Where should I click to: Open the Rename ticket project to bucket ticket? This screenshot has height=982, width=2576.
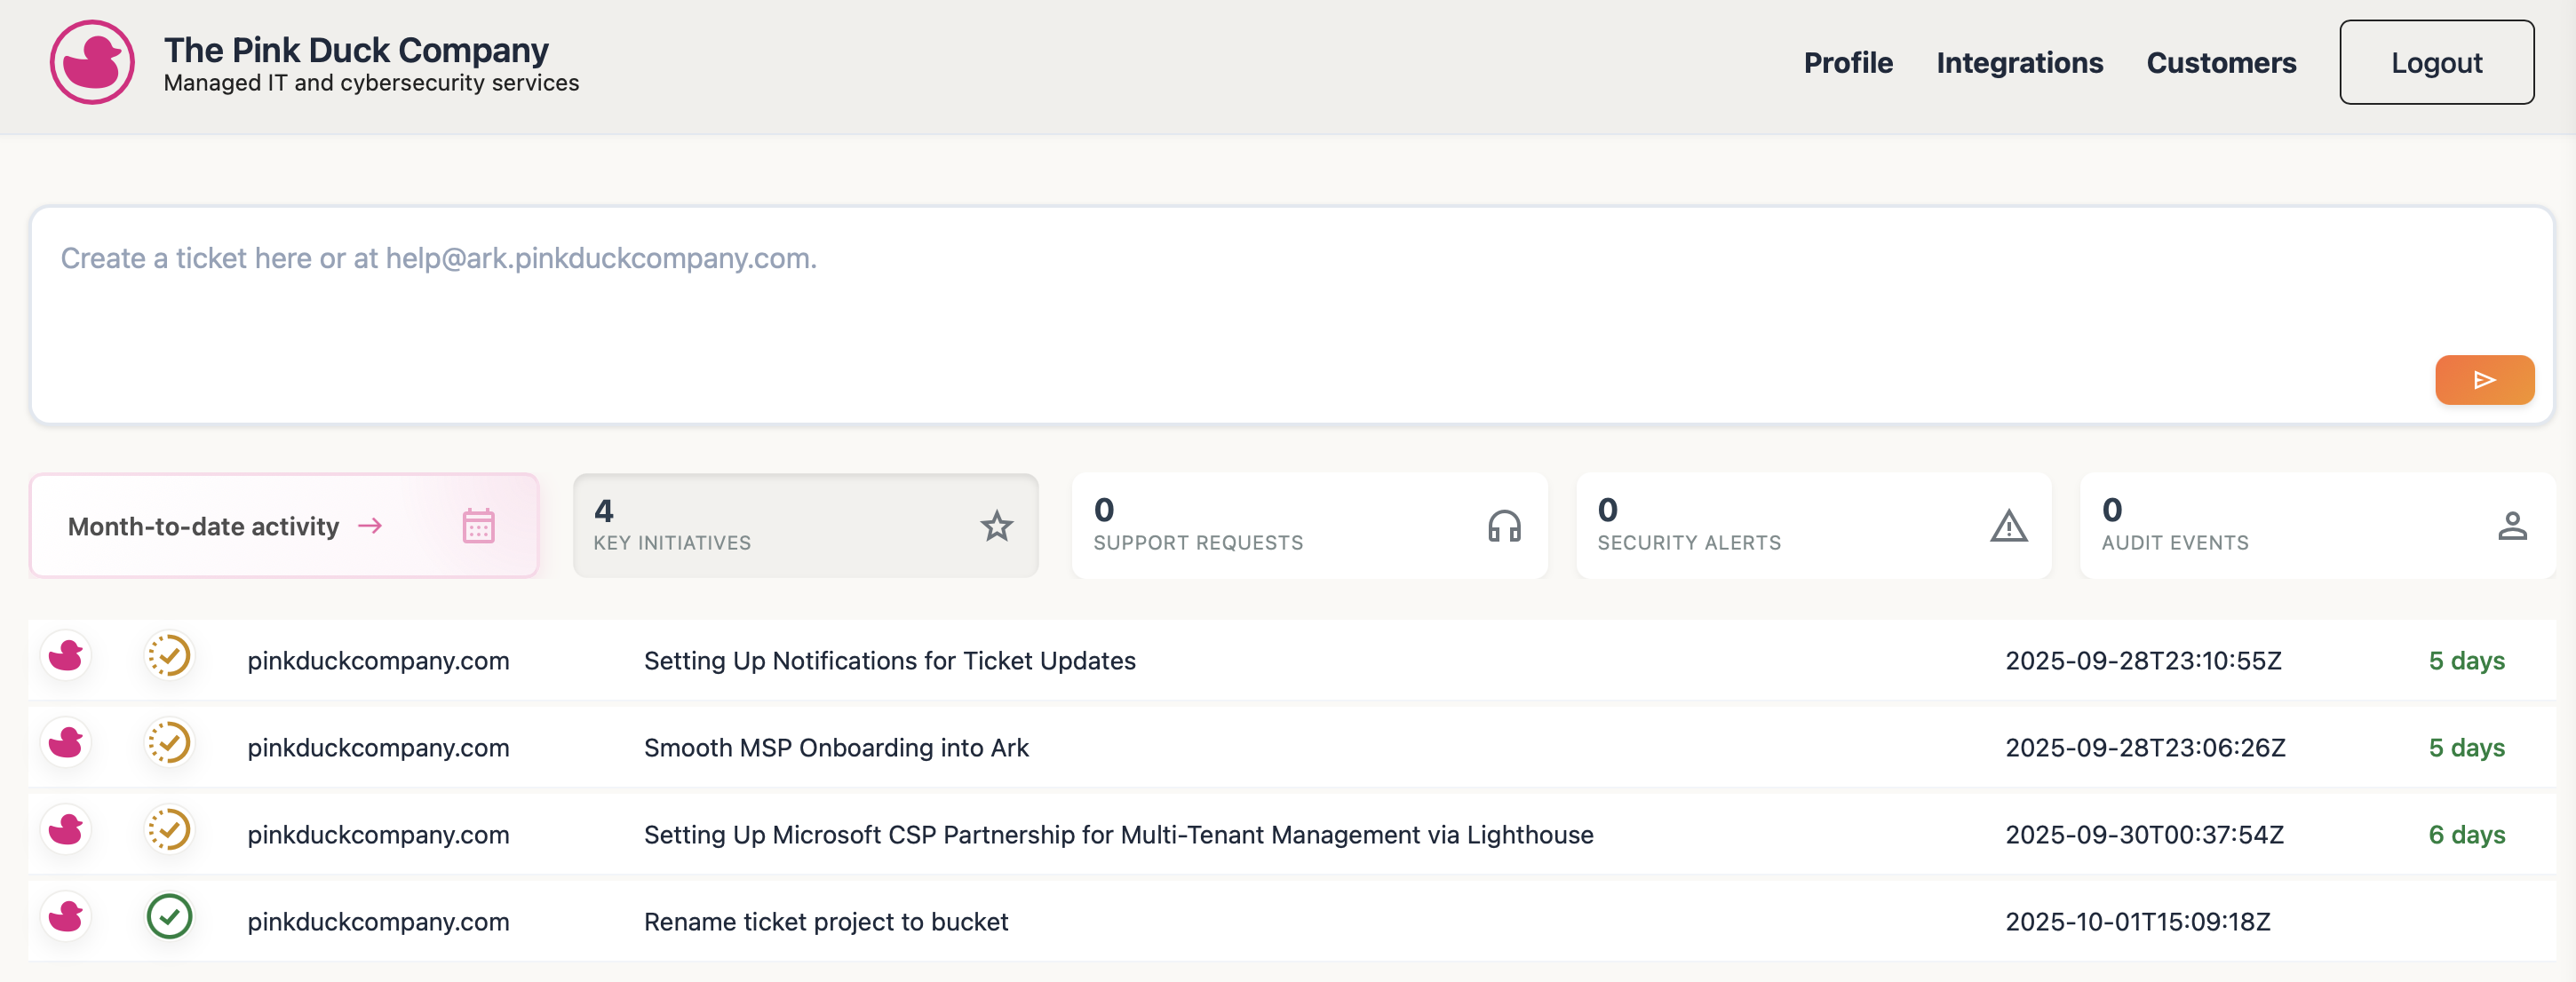(x=825, y=922)
